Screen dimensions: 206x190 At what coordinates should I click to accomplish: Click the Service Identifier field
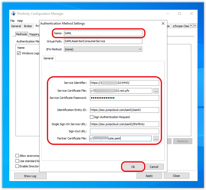pyautogui.click(x=124, y=83)
